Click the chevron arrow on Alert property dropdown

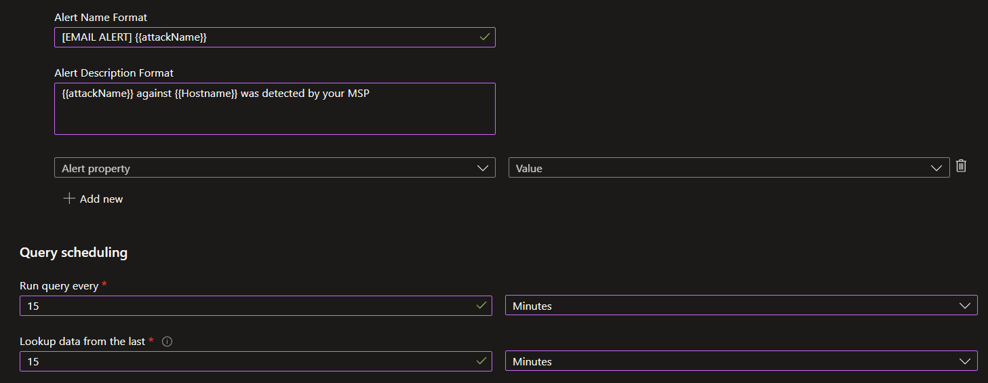click(x=483, y=168)
